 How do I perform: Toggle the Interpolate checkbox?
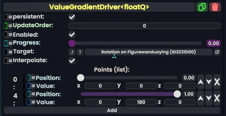[72, 61]
